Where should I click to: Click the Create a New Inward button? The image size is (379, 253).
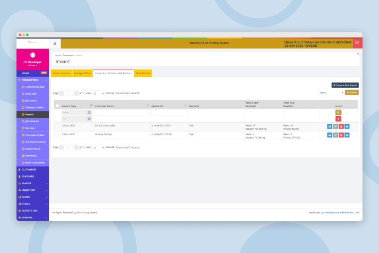click(x=345, y=85)
